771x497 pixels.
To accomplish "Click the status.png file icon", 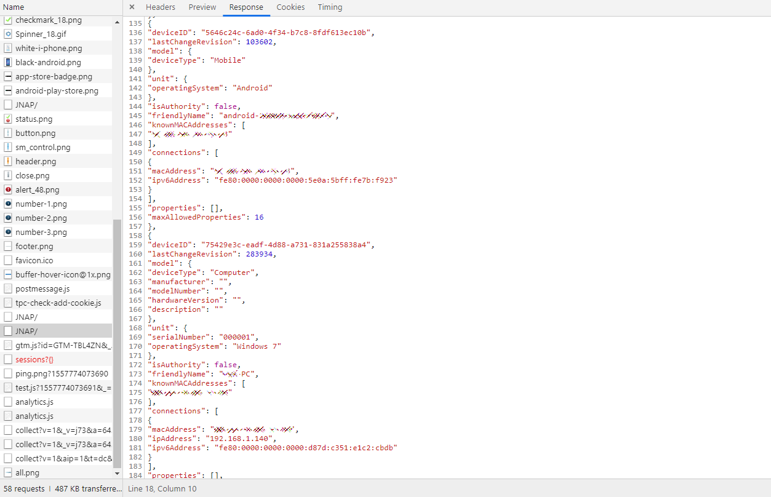I will (x=8, y=119).
